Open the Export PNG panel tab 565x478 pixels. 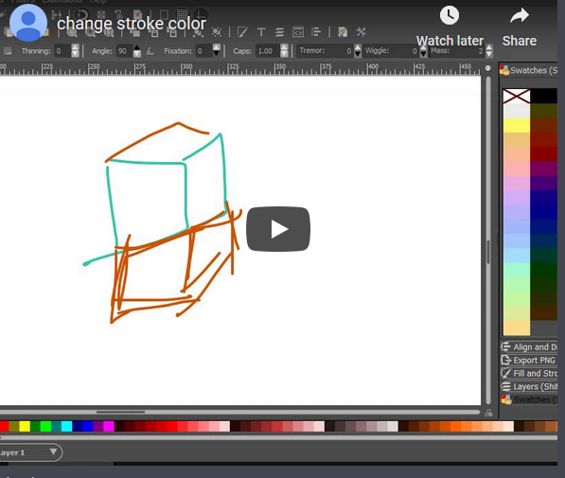(529, 360)
